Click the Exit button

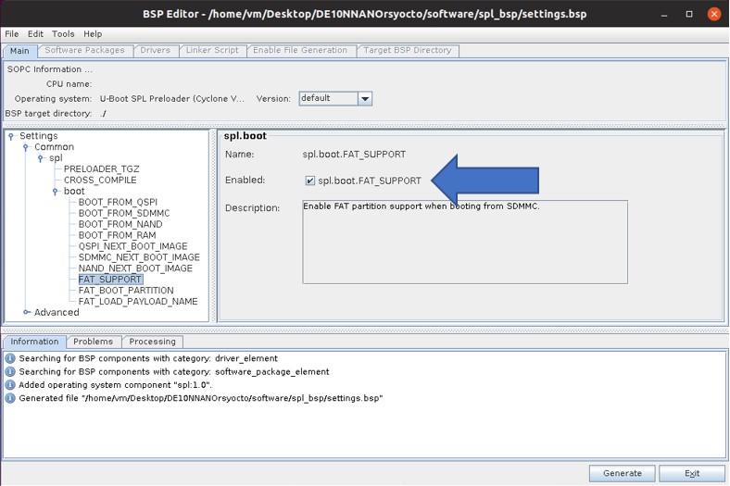click(x=691, y=473)
